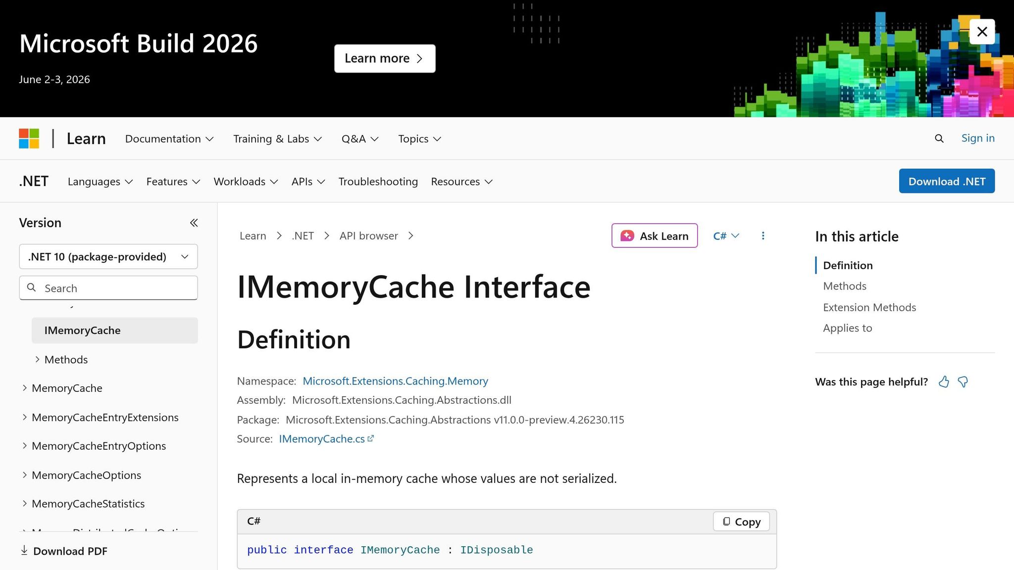Open the Features menu
This screenshot has width=1014, height=570.
[x=173, y=182]
